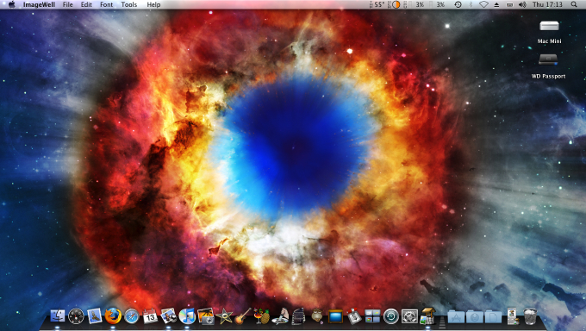Launch iPhoto from the dock
Image resolution: width=586 pixels, height=331 pixels.
(x=169, y=316)
